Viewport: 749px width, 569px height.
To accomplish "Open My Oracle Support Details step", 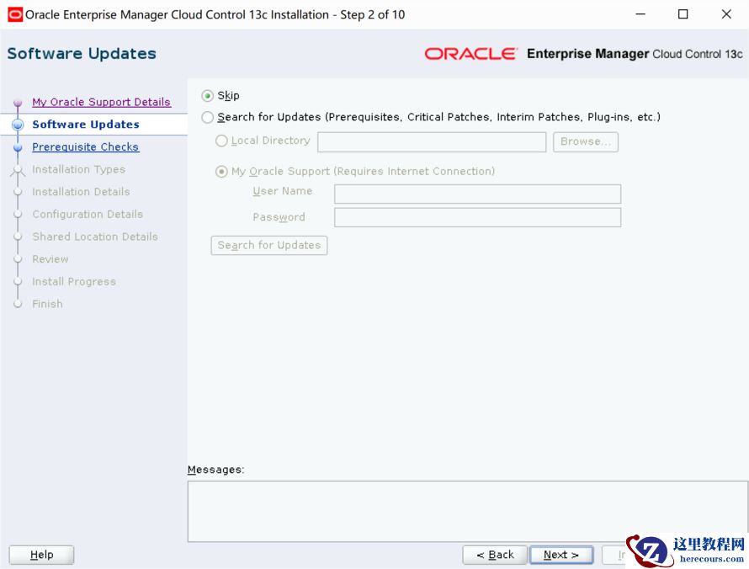I will pyautogui.click(x=101, y=102).
